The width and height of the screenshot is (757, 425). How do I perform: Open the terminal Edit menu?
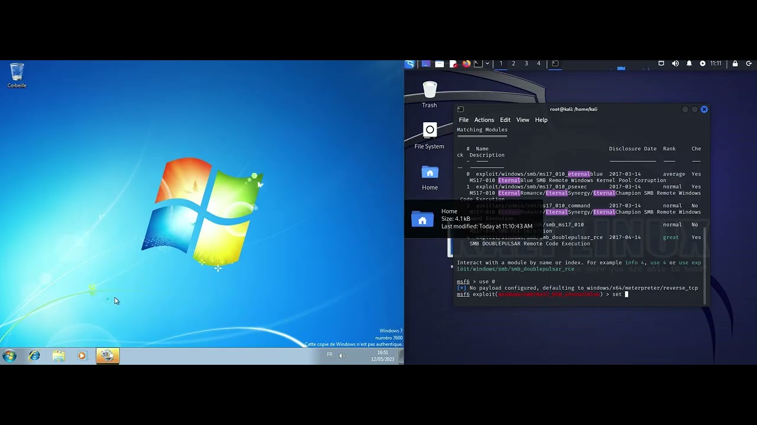point(505,120)
